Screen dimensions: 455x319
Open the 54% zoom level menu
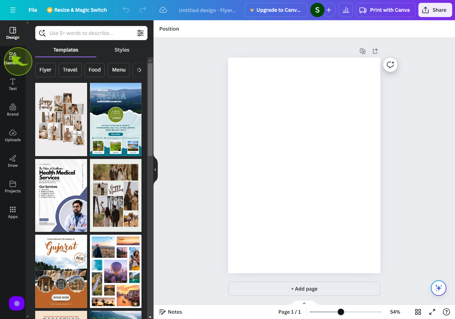(x=395, y=312)
